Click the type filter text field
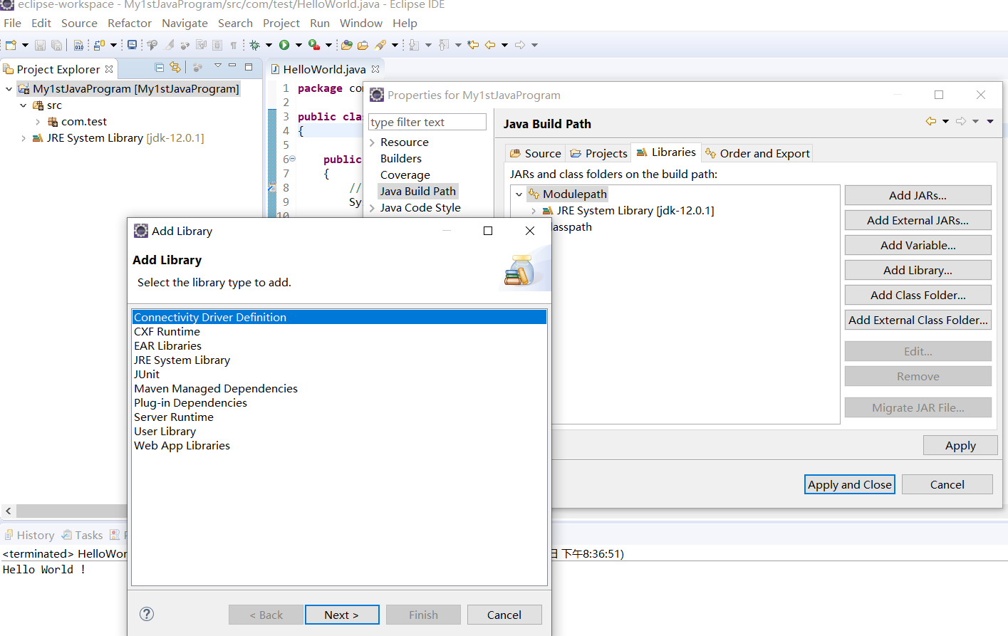1008x636 pixels. tap(427, 122)
